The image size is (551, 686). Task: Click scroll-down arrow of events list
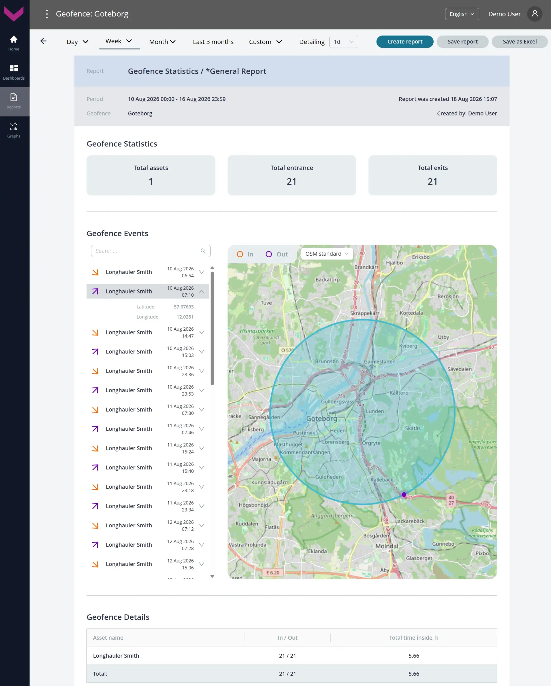212,576
